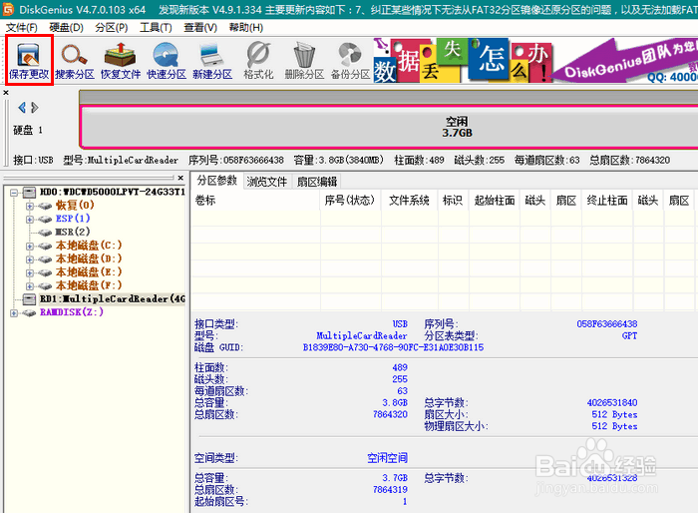Viewport: 698px width, 513px height.
Task: Click the disk GUID value B1839E80-A730
Action: click(393, 347)
